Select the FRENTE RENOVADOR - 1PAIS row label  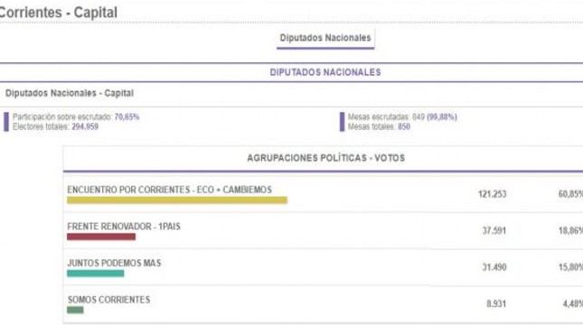(x=124, y=227)
